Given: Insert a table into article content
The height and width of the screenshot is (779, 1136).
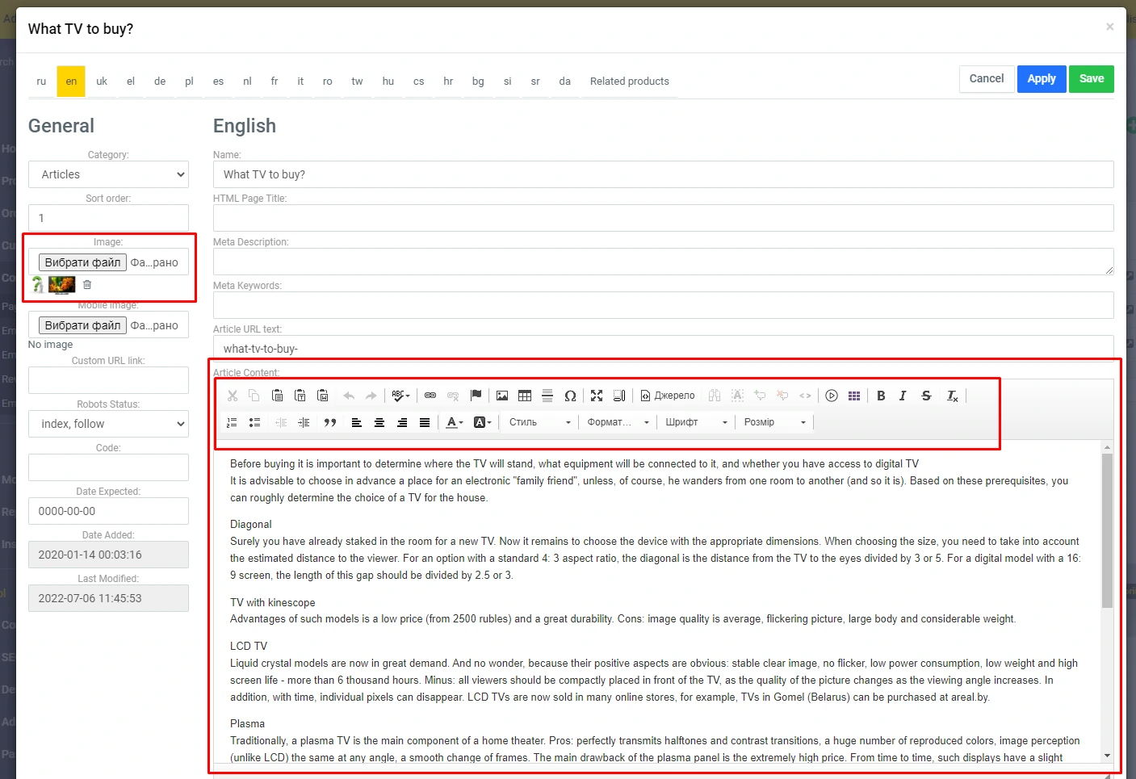Looking at the screenshot, I should tap(525, 396).
